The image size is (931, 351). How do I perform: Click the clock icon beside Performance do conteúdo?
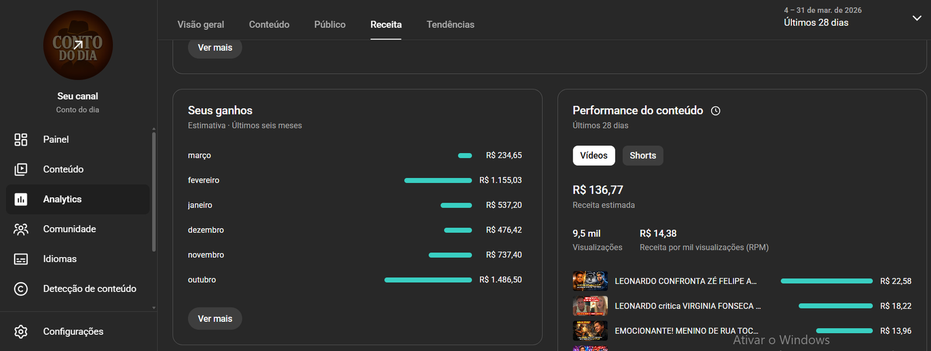point(716,111)
